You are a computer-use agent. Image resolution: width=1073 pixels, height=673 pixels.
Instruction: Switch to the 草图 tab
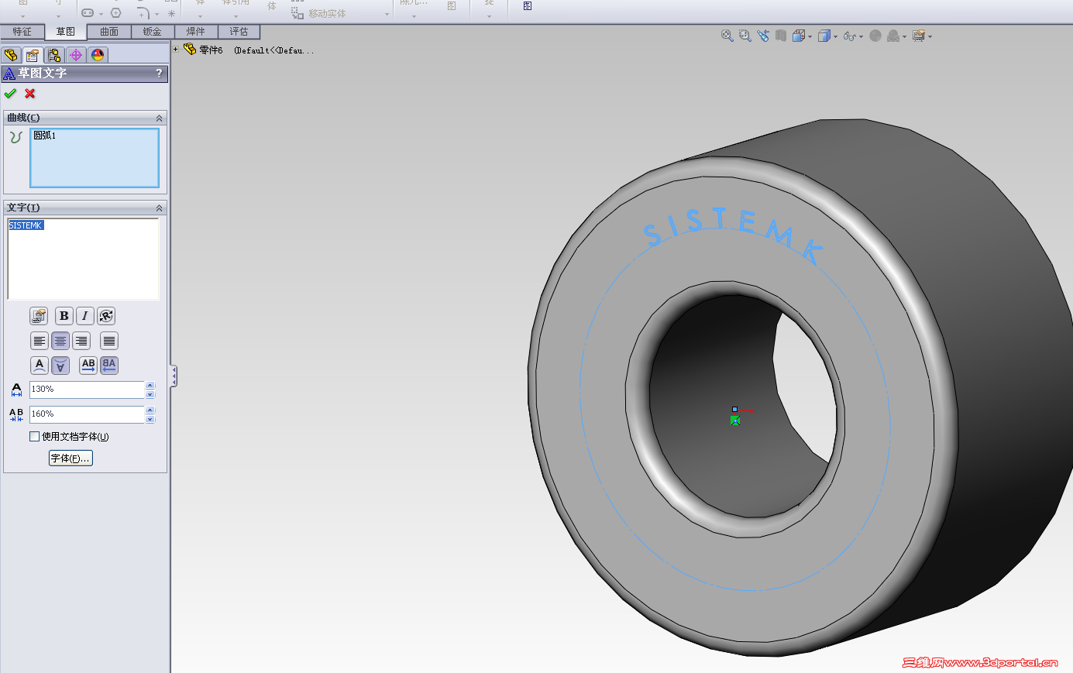[65, 32]
